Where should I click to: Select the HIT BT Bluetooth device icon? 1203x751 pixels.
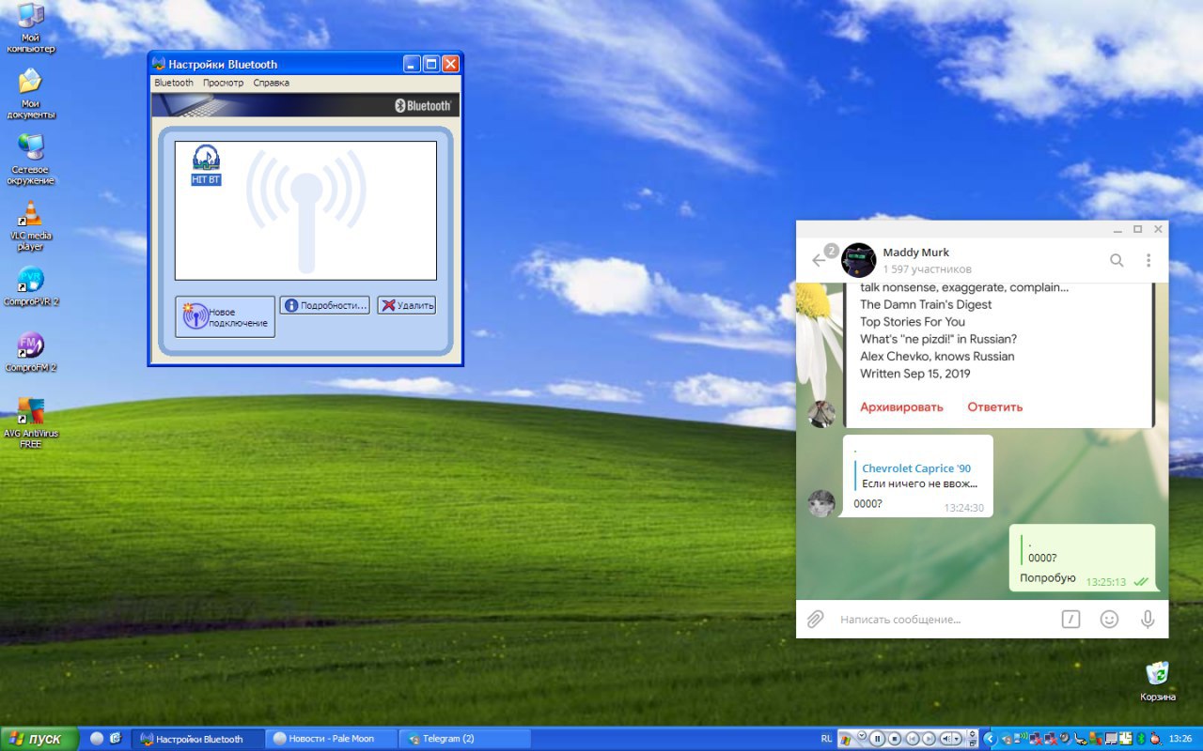point(206,164)
